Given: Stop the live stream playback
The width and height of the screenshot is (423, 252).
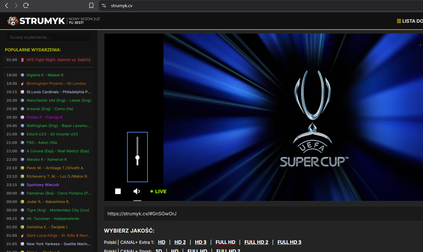Looking at the screenshot, I should (118, 191).
